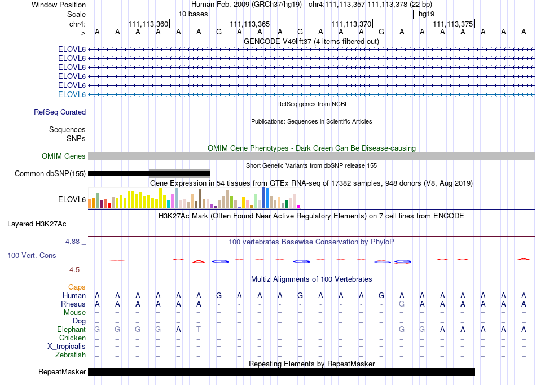Screen dimensions: 536x385
Task: Open the RefSeq genes from NCBI title
Action: pos(311,104)
